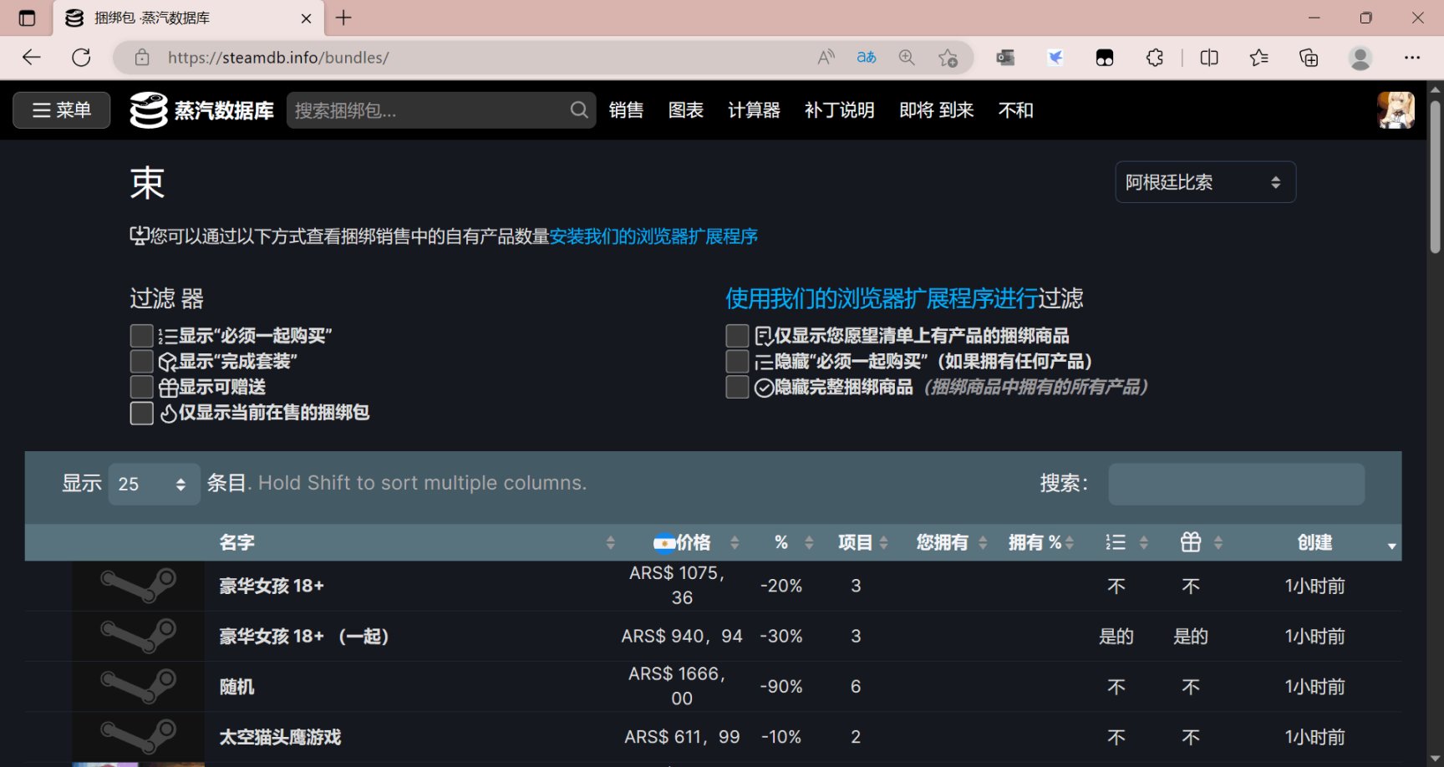The image size is (1444, 767).
Task: Click 使用我们的浏览器扩展程序进行 link
Action: tap(882, 298)
